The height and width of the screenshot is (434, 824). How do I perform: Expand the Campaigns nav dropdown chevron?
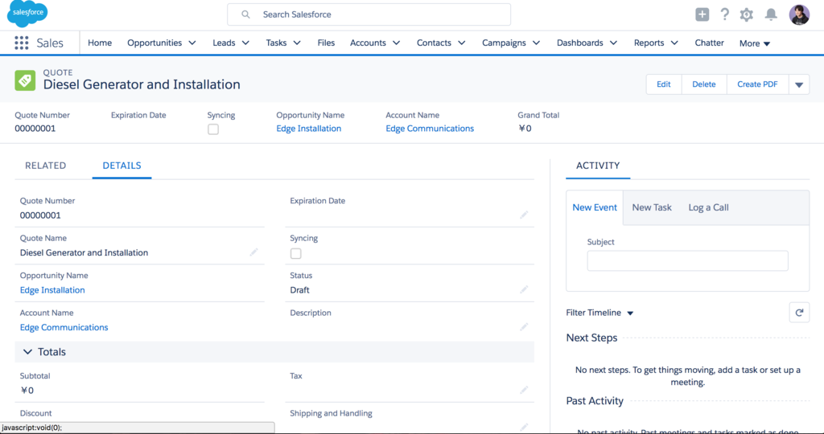click(536, 43)
